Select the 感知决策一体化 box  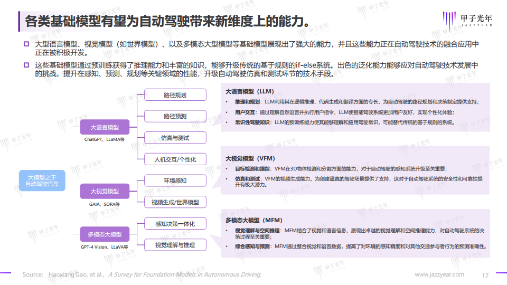[175, 224]
